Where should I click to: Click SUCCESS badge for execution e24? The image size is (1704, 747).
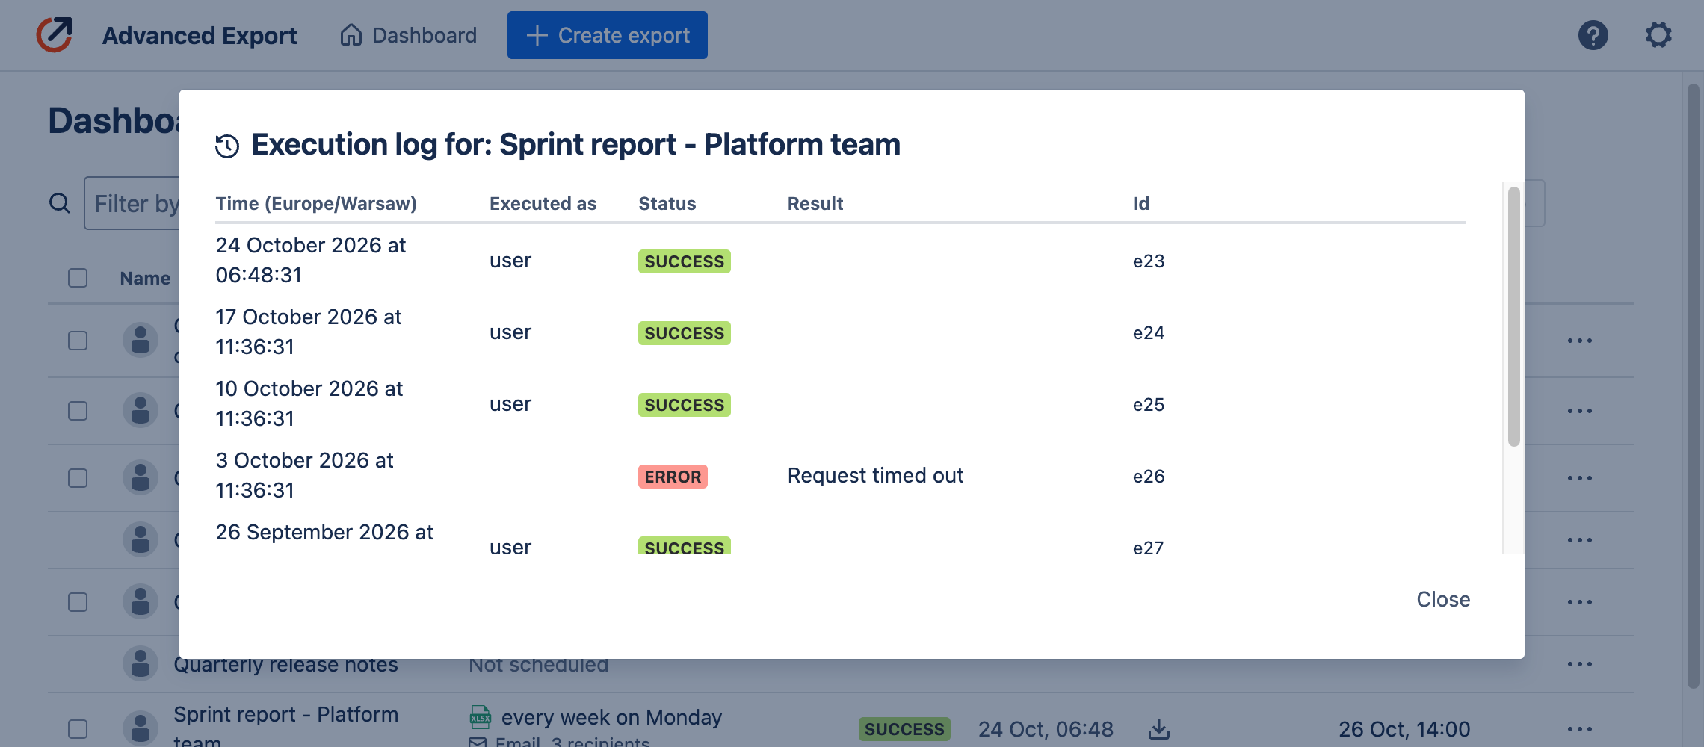point(684,333)
